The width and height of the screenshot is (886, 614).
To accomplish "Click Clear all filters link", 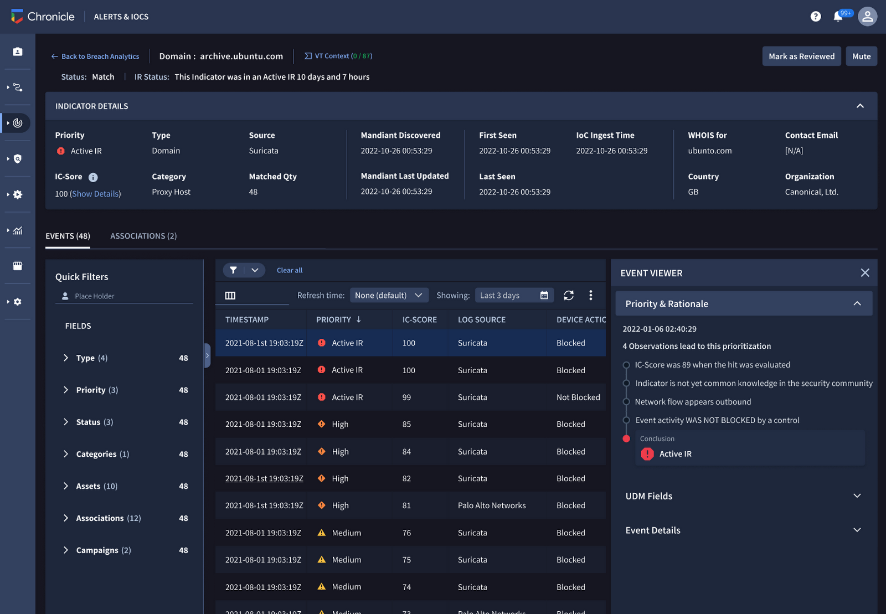I will [290, 270].
